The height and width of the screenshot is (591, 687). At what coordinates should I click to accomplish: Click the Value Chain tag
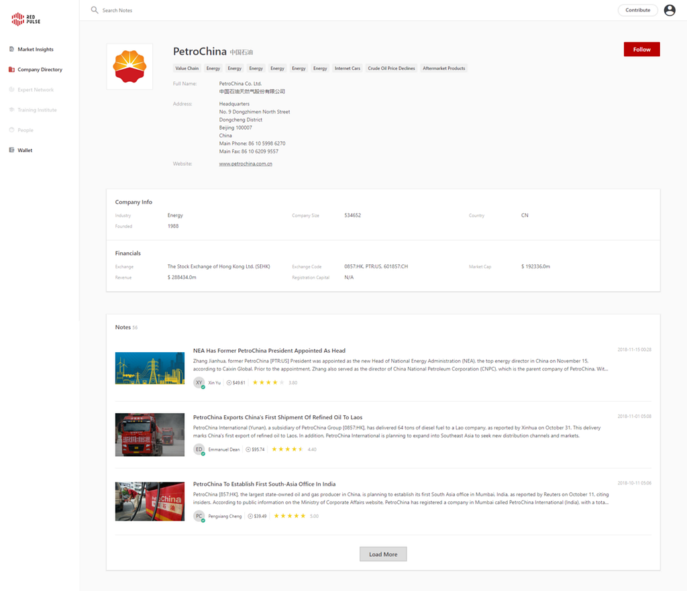(x=187, y=68)
